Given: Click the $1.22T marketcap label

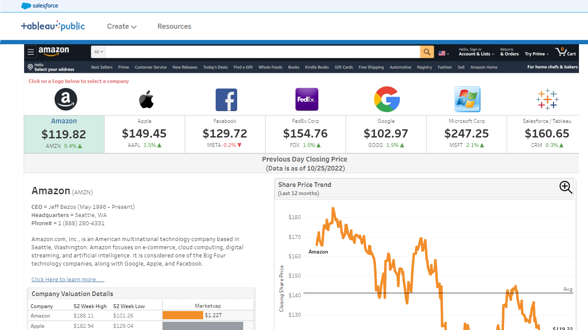Looking at the screenshot, I should coord(214,315).
